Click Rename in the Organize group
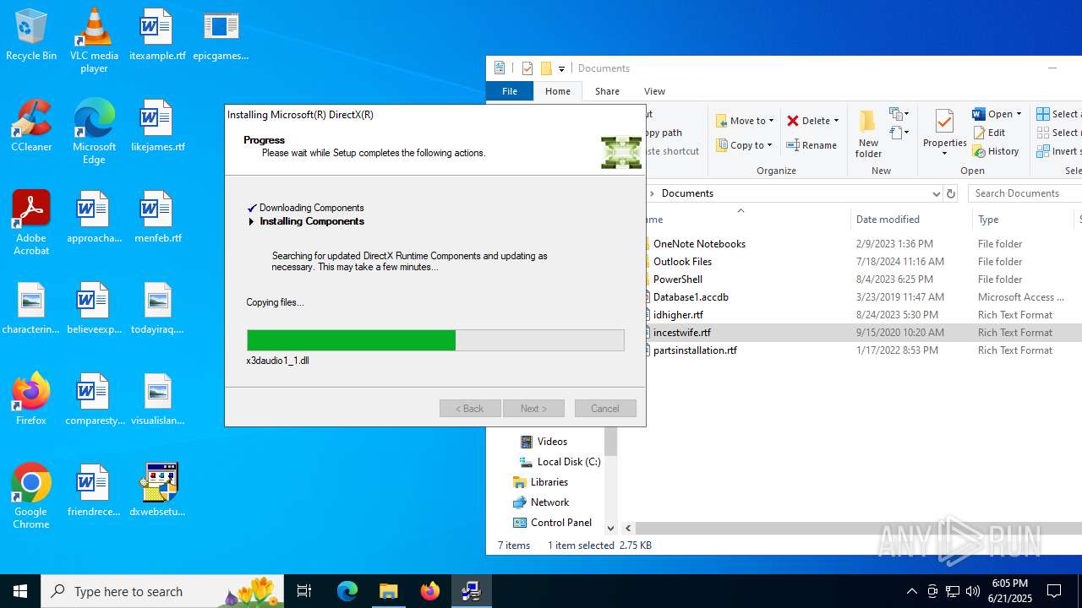This screenshot has width=1082, height=608. point(811,145)
